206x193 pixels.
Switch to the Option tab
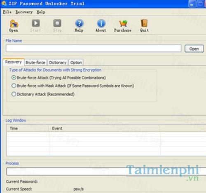click(x=76, y=63)
